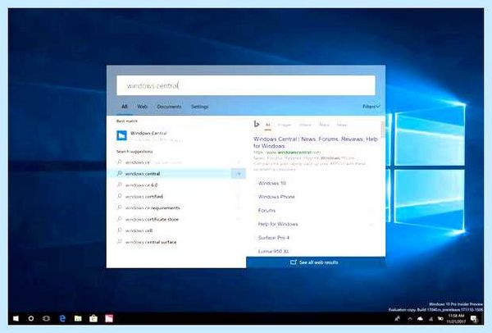Switch to the Settings filter tab
Image resolution: width=492 pixels, height=333 pixels.
[x=199, y=107]
